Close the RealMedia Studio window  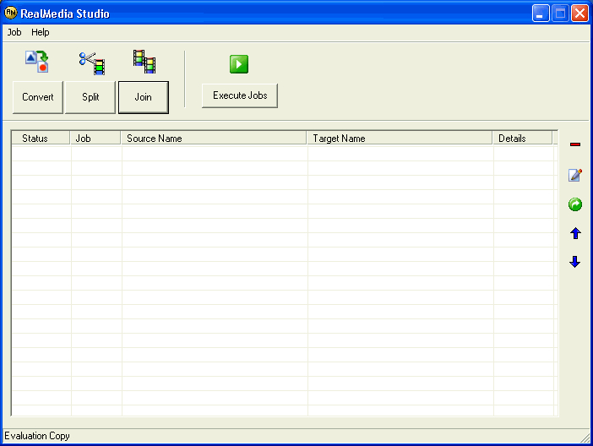point(579,14)
